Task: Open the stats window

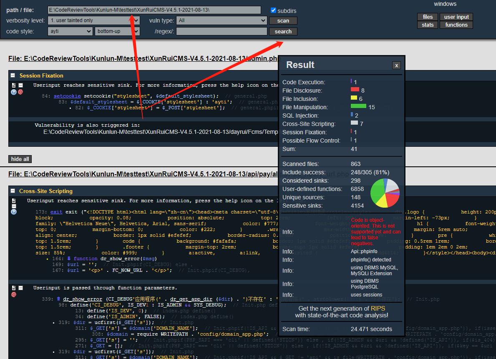Action: [x=428, y=25]
